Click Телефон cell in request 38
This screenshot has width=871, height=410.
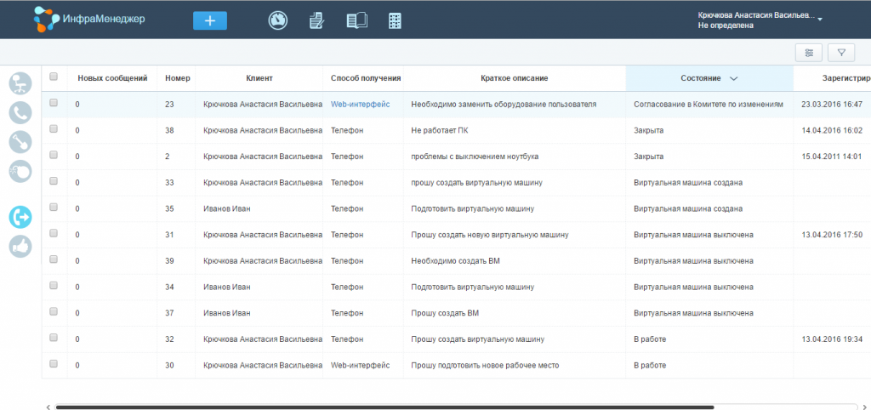pyautogui.click(x=347, y=130)
